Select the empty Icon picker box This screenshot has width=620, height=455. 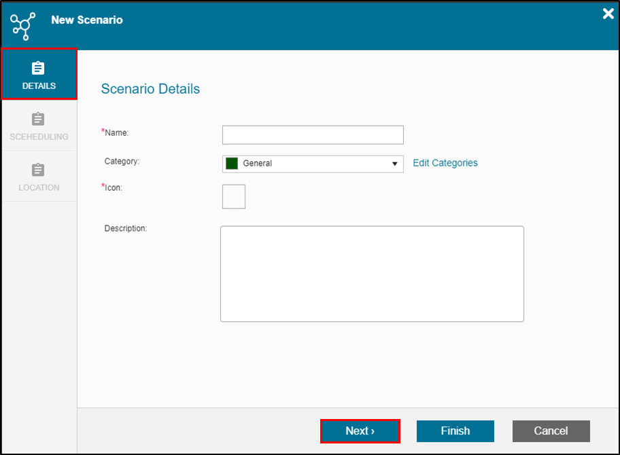point(234,196)
